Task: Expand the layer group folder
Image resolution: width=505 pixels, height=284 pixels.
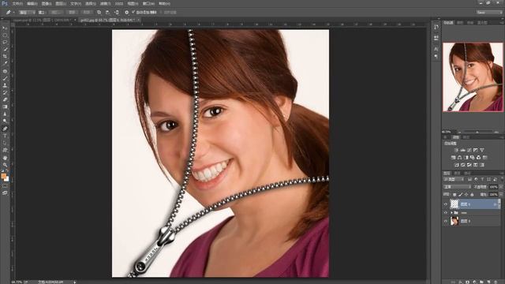Action: pos(451,213)
